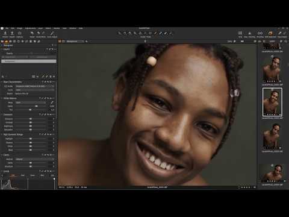Screen dimensions: 289x217
Task: Select the white-bordered browser thumbnail
Action: click(x=272, y=102)
